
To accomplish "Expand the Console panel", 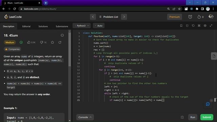I will click(85, 117).
